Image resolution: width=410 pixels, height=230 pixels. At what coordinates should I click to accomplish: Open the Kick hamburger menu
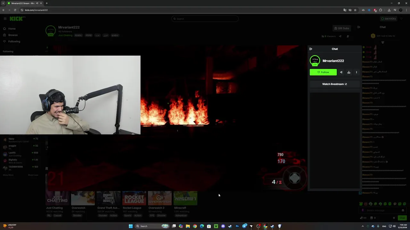point(5,19)
